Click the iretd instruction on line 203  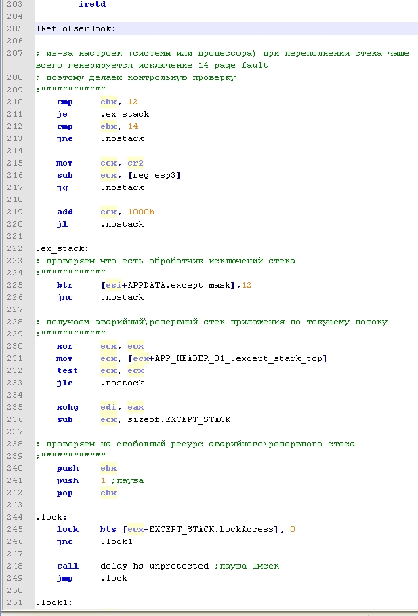(91, 4)
